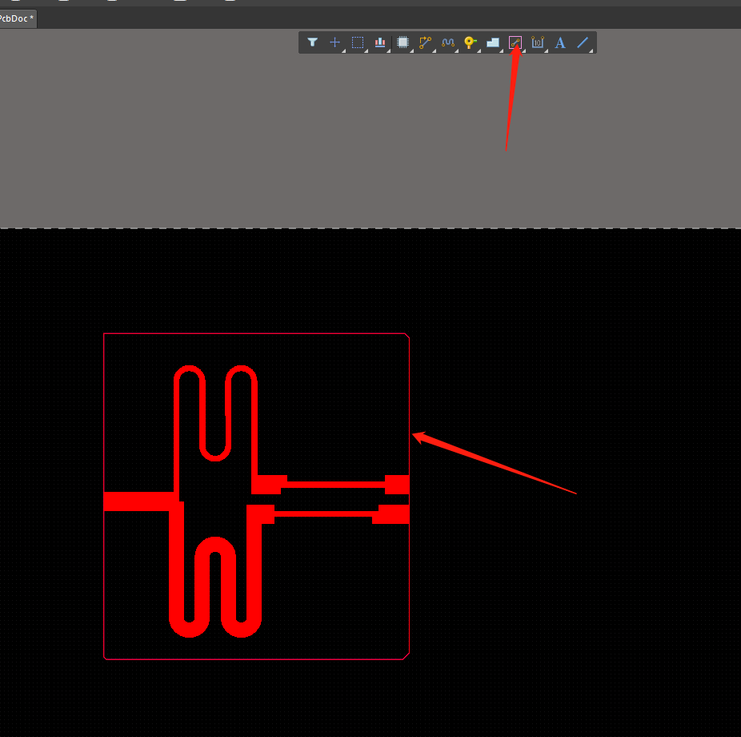Open the Align objects tool
The height and width of the screenshot is (737, 741).
[380, 42]
